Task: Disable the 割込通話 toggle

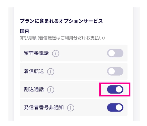Action: tap(115, 90)
